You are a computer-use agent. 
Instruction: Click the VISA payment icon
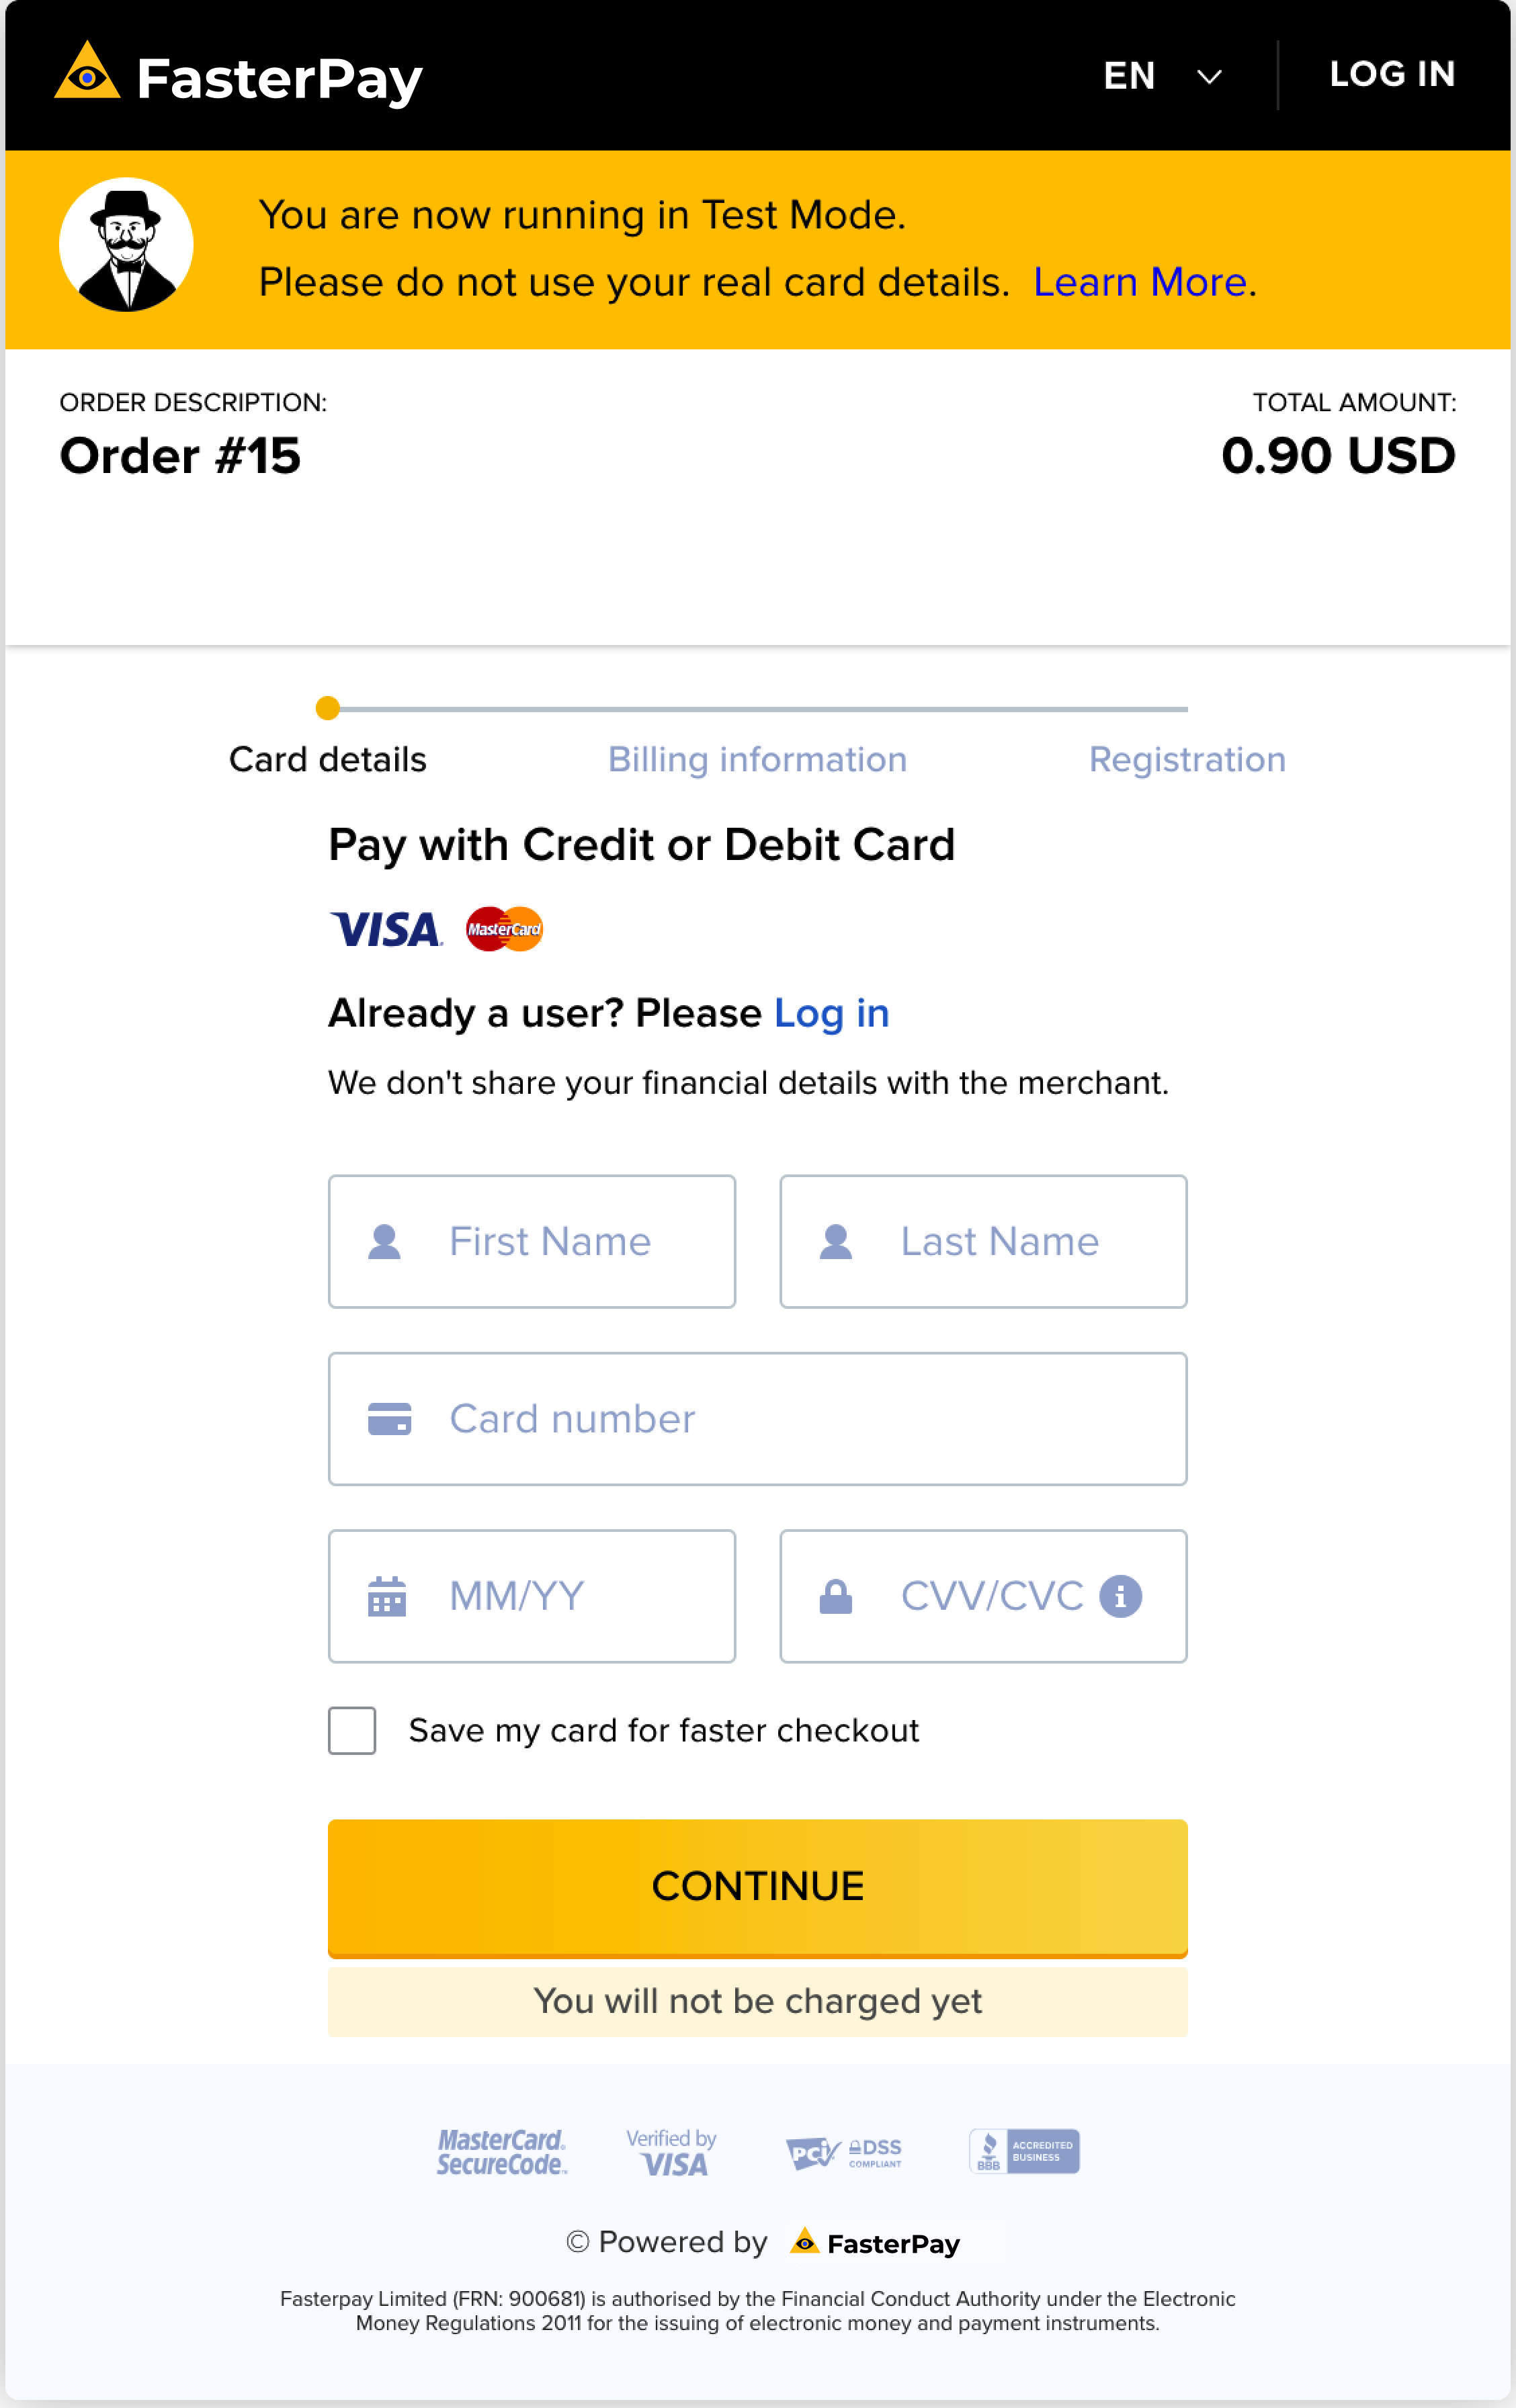[386, 929]
